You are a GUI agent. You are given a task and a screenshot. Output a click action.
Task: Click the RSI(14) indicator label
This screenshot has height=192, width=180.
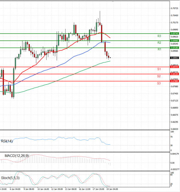[7, 141]
